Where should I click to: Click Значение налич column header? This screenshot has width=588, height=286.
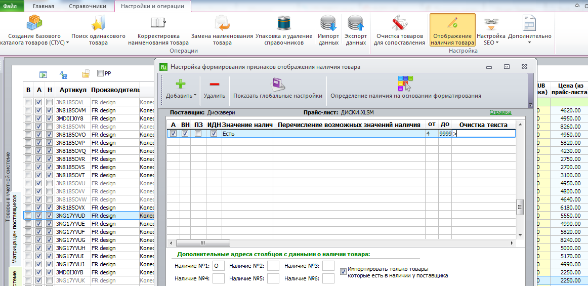coord(247,125)
